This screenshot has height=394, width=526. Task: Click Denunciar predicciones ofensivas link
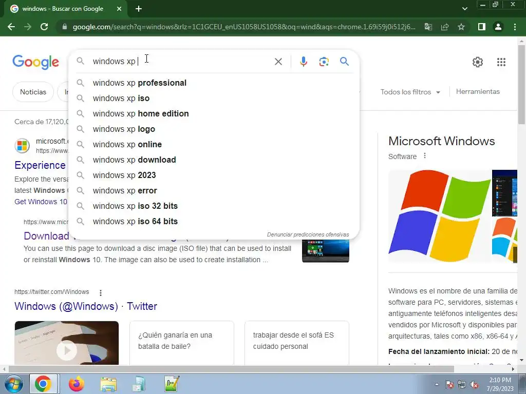click(x=308, y=234)
